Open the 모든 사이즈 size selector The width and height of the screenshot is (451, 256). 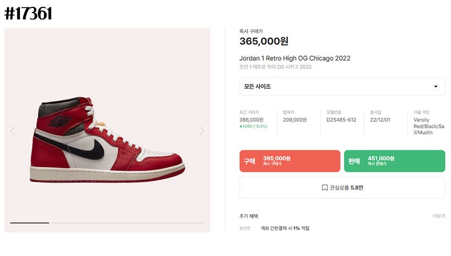(x=342, y=86)
